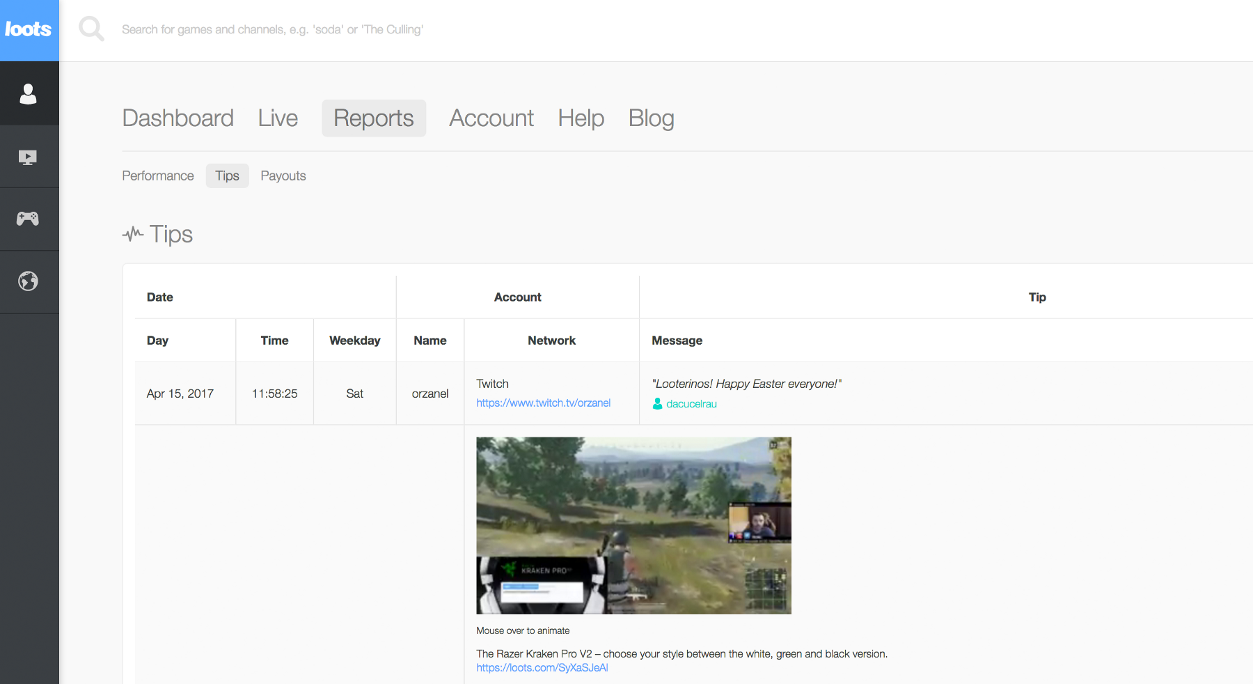1253x684 pixels.
Task: Click the Razer Kraken Pro V2 description text
Action: pos(682,654)
